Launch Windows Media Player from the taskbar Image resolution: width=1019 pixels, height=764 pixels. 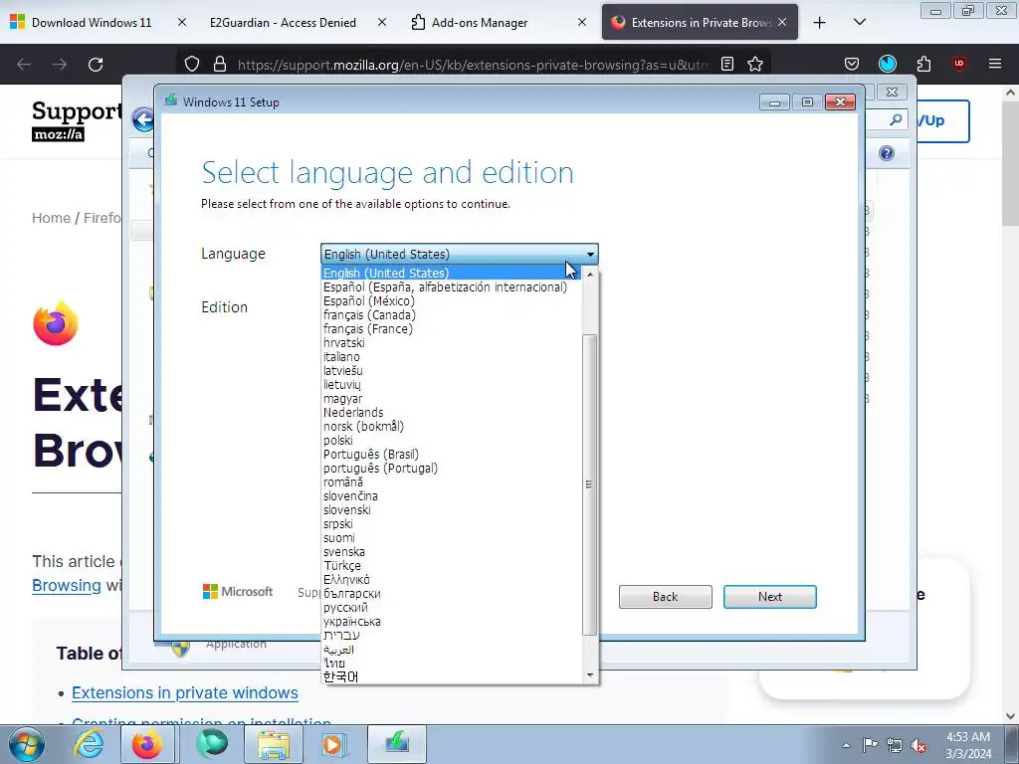tap(334, 744)
